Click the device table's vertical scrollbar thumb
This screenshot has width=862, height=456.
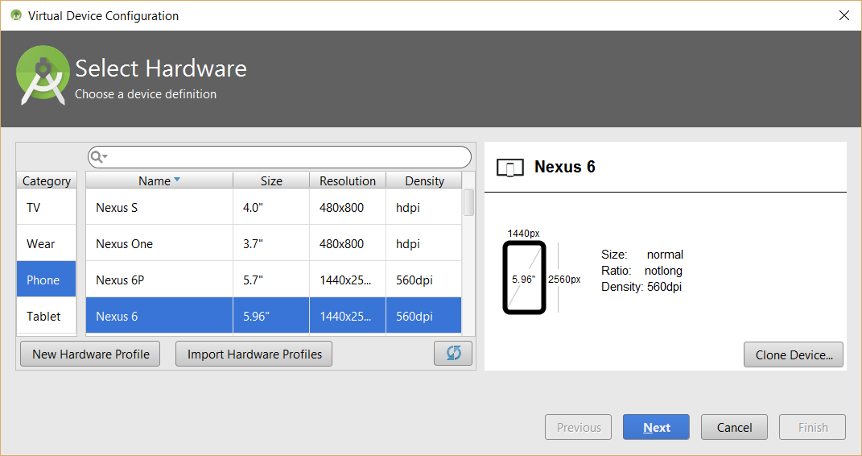pos(468,202)
